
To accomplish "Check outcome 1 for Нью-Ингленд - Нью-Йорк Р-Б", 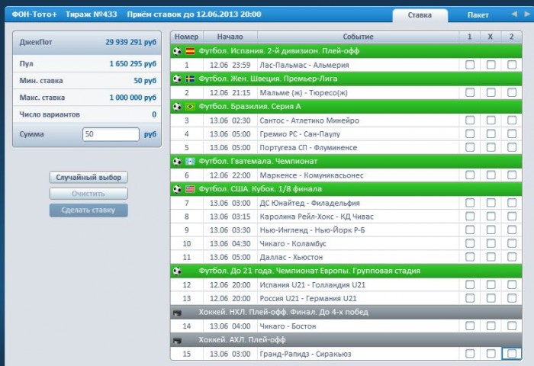I will 470,230.
